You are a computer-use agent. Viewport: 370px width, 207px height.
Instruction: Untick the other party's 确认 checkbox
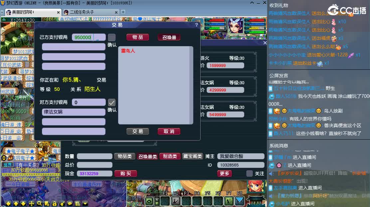[x=111, y=102]
